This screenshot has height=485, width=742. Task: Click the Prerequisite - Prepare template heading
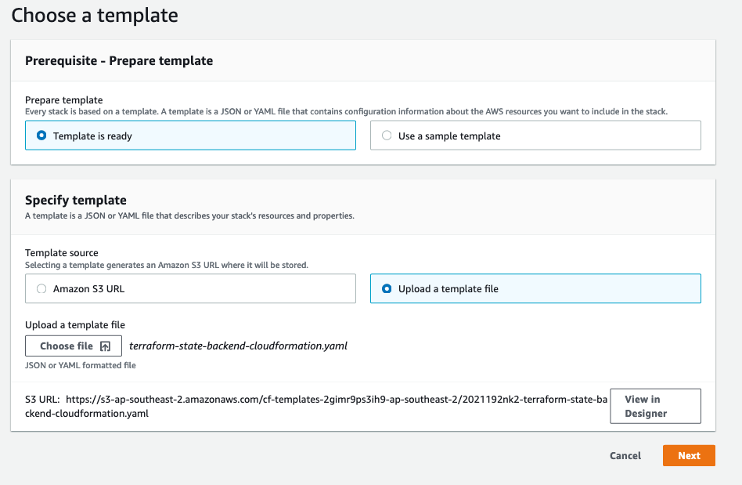[119, 60]
